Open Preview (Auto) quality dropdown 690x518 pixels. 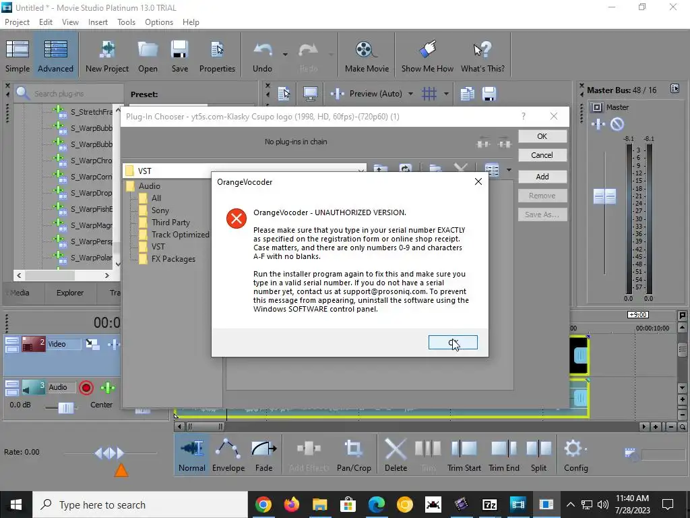pos(410,94)
